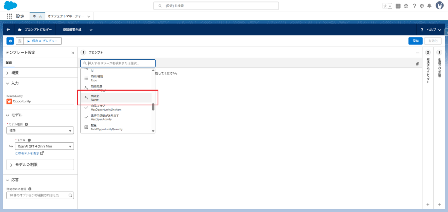
Task: Click the Setup gear icon in top bar
Action: (421, 6)
